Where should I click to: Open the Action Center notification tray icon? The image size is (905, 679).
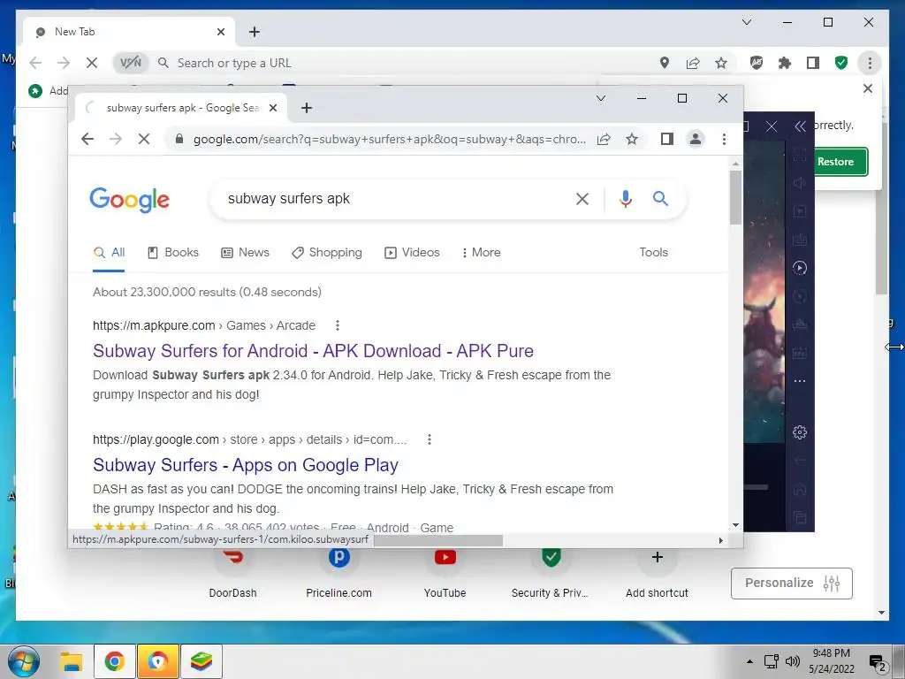877,663
